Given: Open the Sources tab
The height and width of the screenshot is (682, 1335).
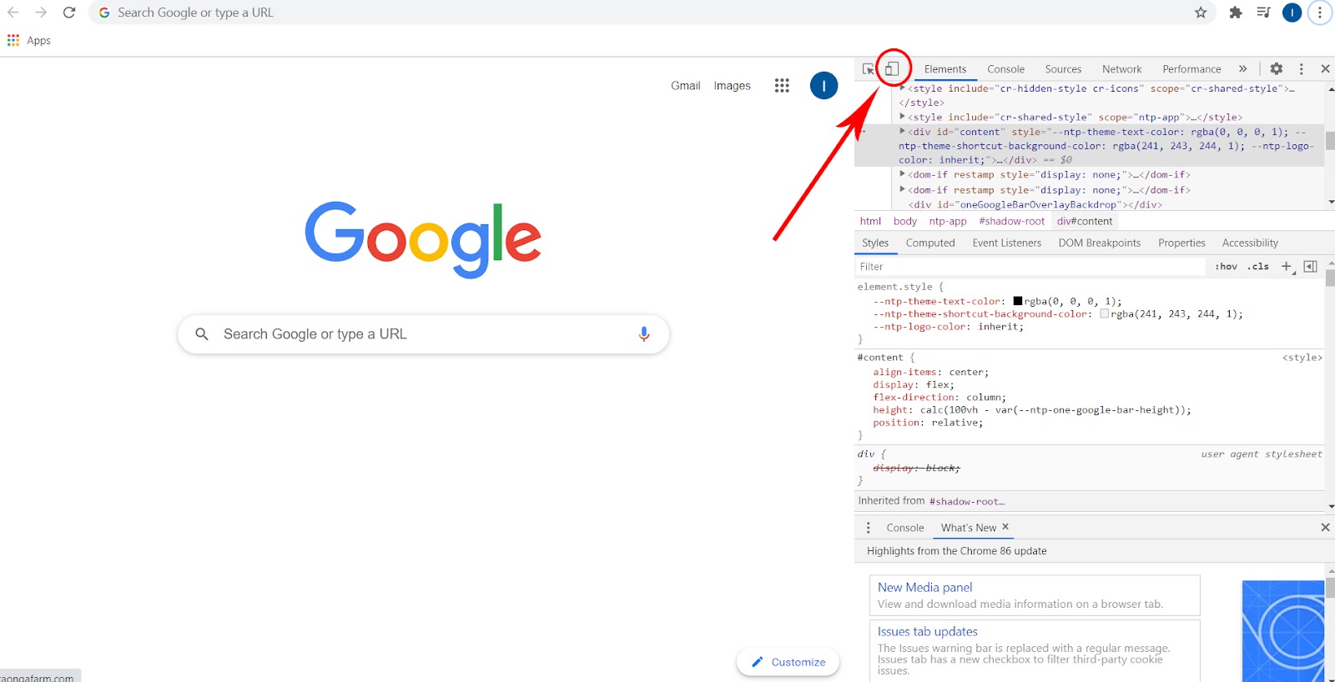Looking at the screenshot, I should (1063, 69).
